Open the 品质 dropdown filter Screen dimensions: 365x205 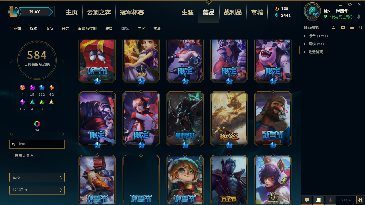[x=37, y=177]
